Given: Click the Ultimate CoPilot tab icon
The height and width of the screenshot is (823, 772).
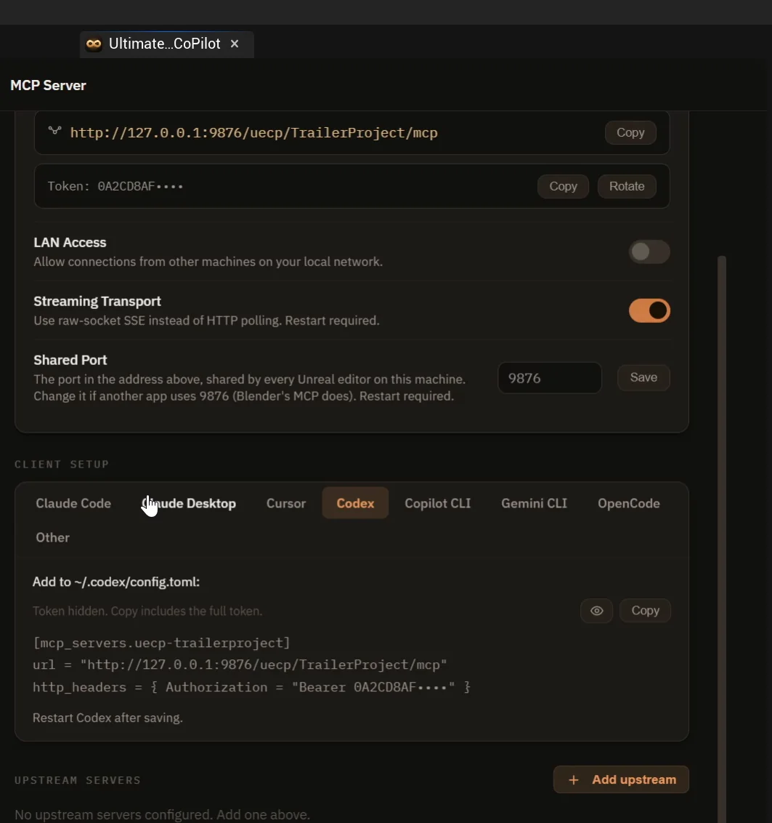Looking at the screenshot, I should tap(94, 44).
